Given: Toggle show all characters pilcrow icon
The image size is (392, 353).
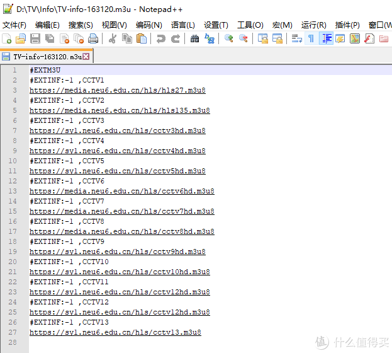Looking at the screenshot, I should [311, 39].
